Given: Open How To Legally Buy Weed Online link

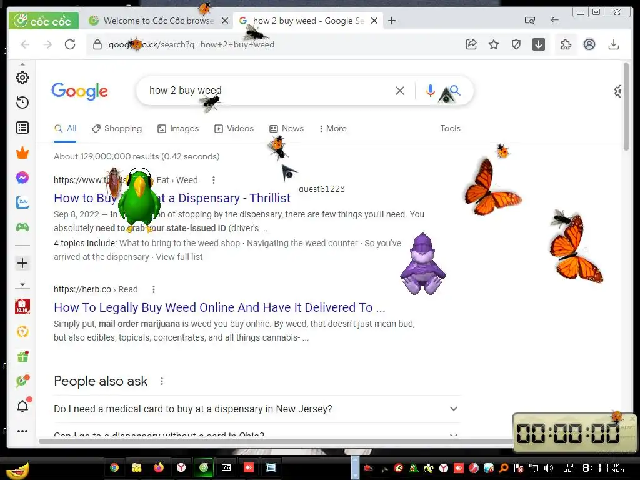Looking at the screenshot, I should 219,307.
